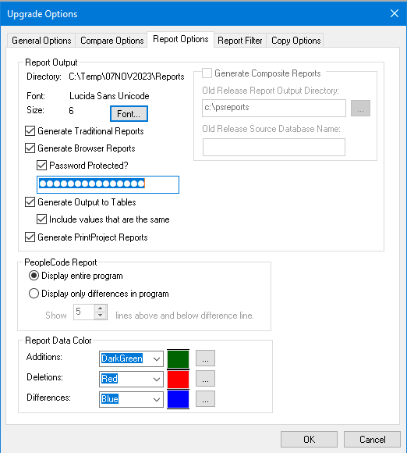Open custom color picker for Additions
Screen dimensions: 407x453
click(205, 358)
